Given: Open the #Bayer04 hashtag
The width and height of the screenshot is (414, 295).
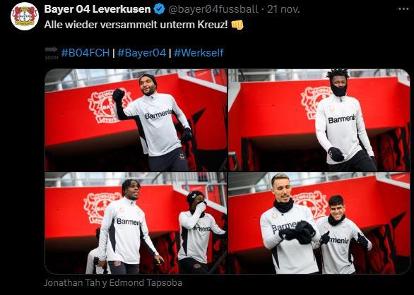Looking at the screenshot, I should 142,52.
